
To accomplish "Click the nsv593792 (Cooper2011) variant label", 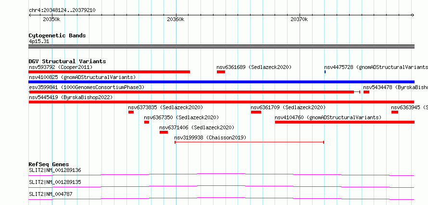I will pos(61,67).
